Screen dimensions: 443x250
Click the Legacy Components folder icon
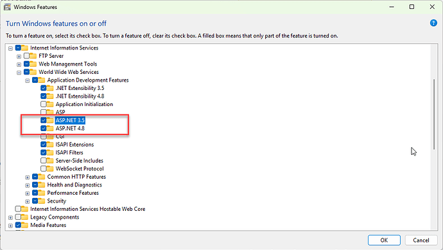pyautogui.click(x=24, y=217)
